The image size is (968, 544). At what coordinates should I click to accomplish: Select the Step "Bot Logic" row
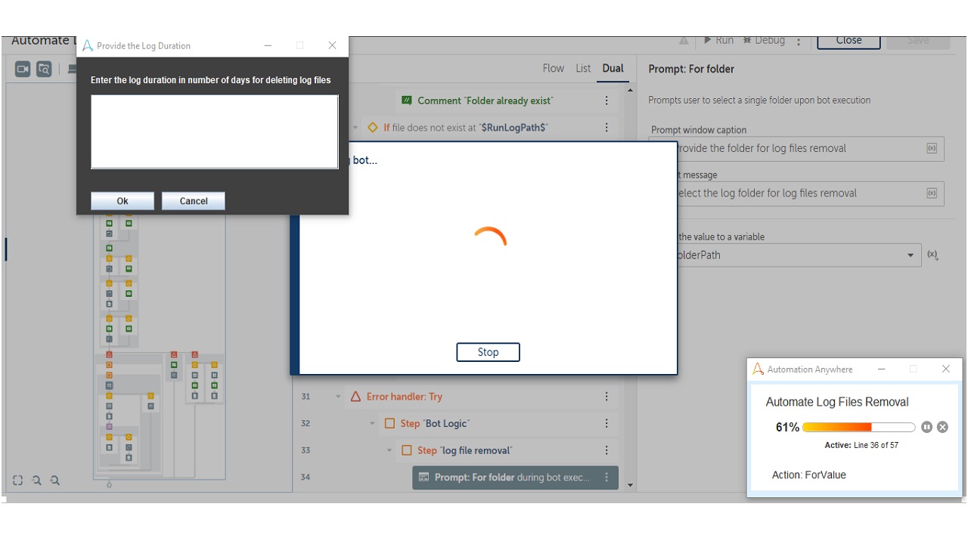pyautogui.click(x=498, y=424)
